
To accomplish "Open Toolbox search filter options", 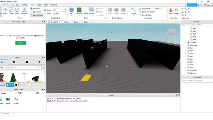I will (x=43, y=67).
